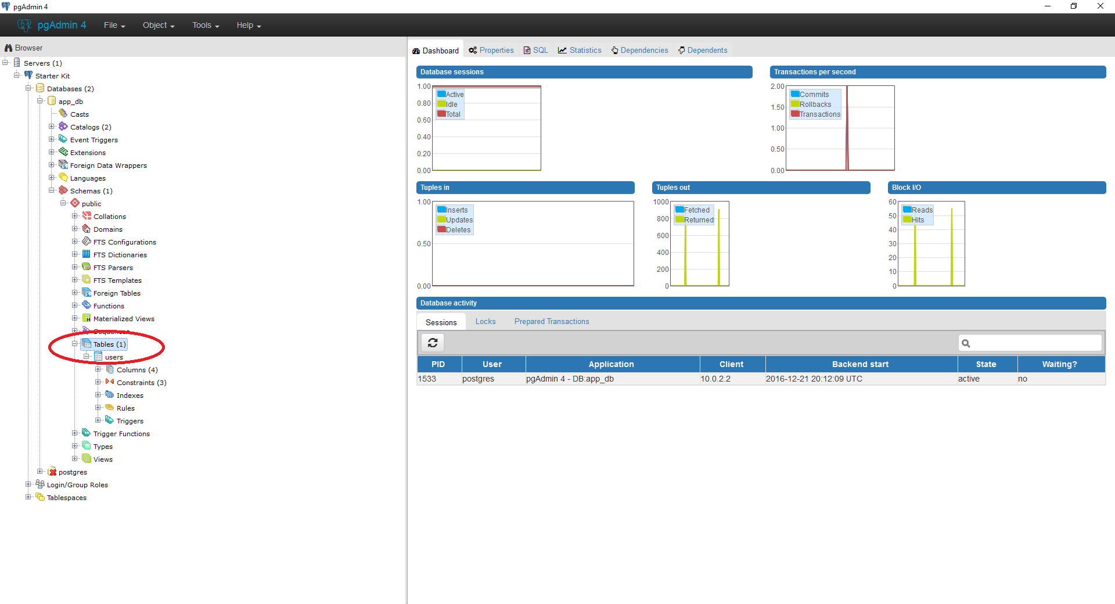Image resolution: width=1115 pixels, height=604 pixels.
Task: Switch to the Properties tab
Action: pos(491,51)
